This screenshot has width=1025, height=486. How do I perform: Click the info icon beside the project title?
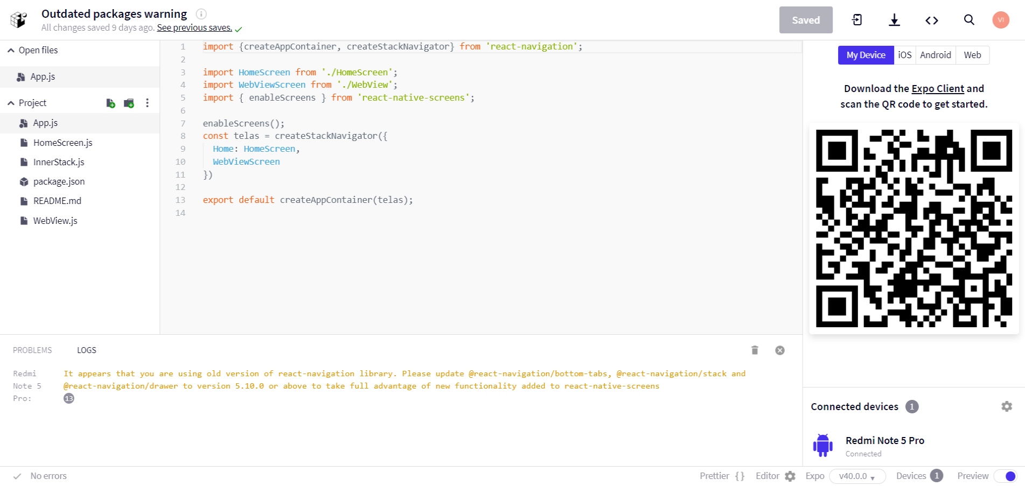pos(201,14)
